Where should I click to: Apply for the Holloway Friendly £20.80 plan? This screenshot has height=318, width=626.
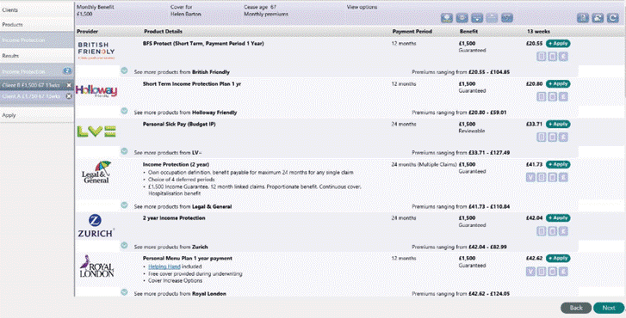[558, 83]
